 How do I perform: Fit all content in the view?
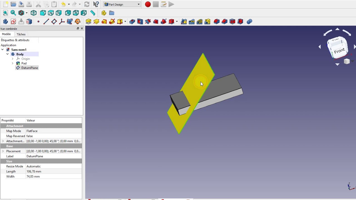tap(6, 13)
